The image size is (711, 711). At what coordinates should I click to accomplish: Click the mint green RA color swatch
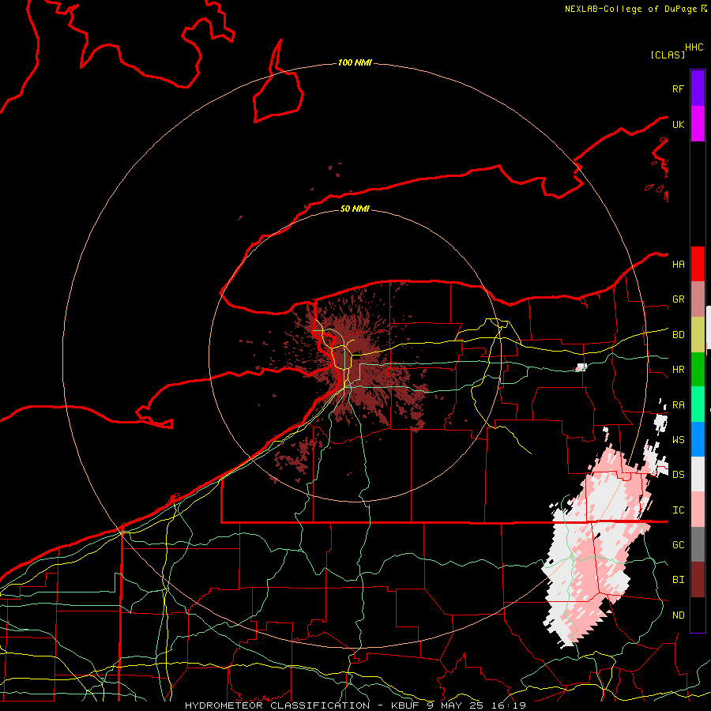click(x=698, y=404)
